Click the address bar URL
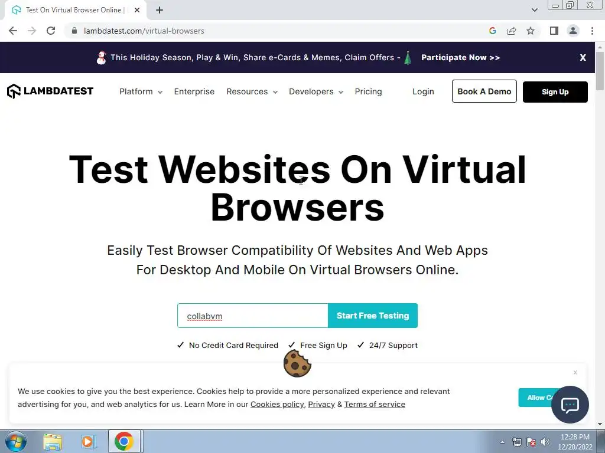The image size is (605, 453). pyautogui.click(x=144, y=31)
